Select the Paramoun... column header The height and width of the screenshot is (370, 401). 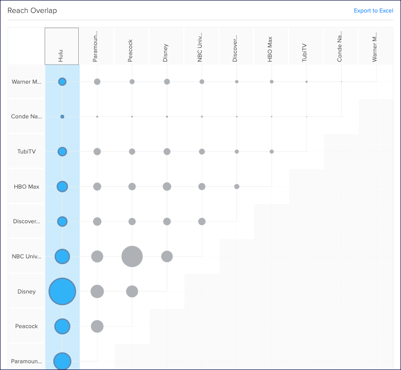coord(97,46)
